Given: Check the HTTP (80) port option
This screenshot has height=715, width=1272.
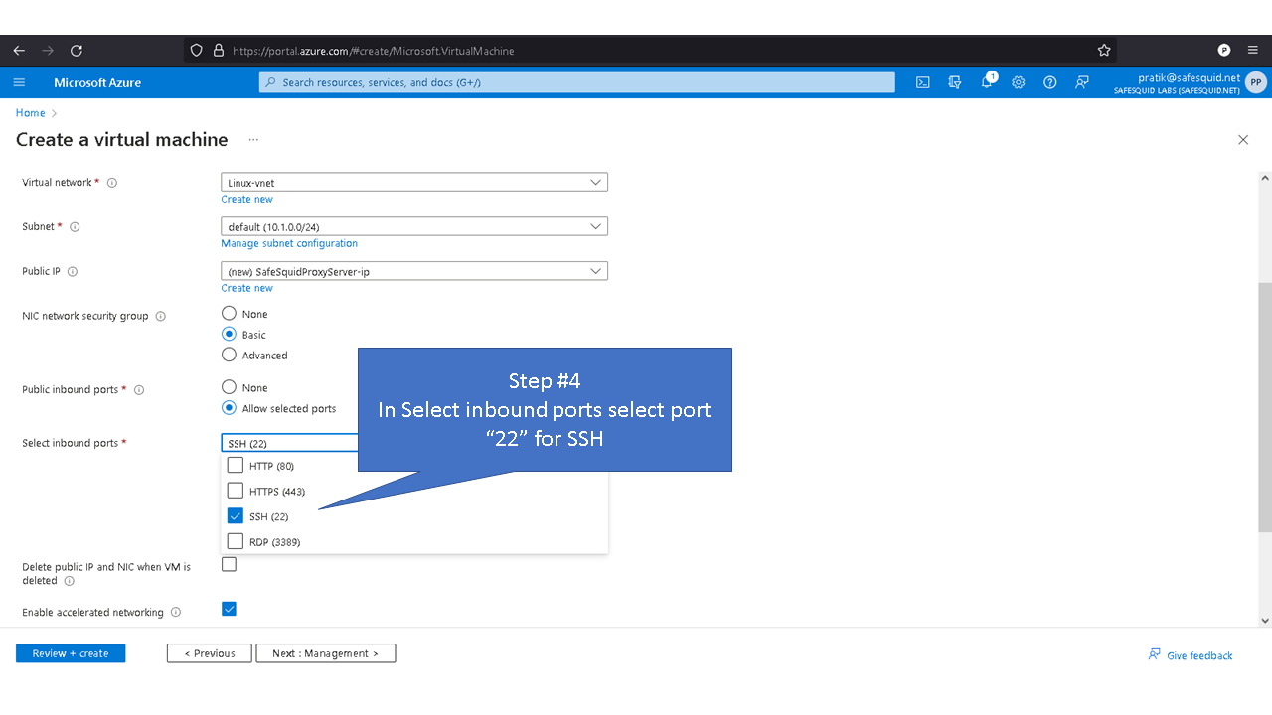Looking at the screenshot, I should coord(236,465).
